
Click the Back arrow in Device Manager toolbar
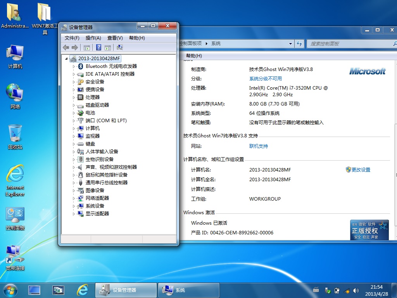pyautogui.click(x=66, y=47)
